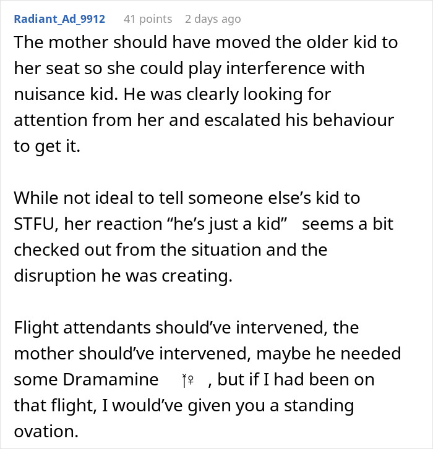
Task: Click the line starting "Flight attendants should've intervened"
Action: [186, 327]
